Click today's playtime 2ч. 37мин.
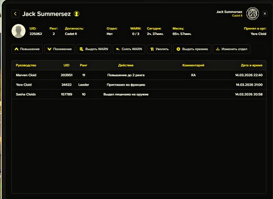Image resolution: width=273 pixels, height=199 pixels. (155, 34)
